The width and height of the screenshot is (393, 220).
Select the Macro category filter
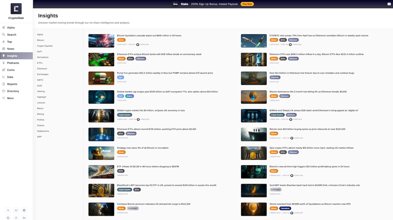click(40, 108)
